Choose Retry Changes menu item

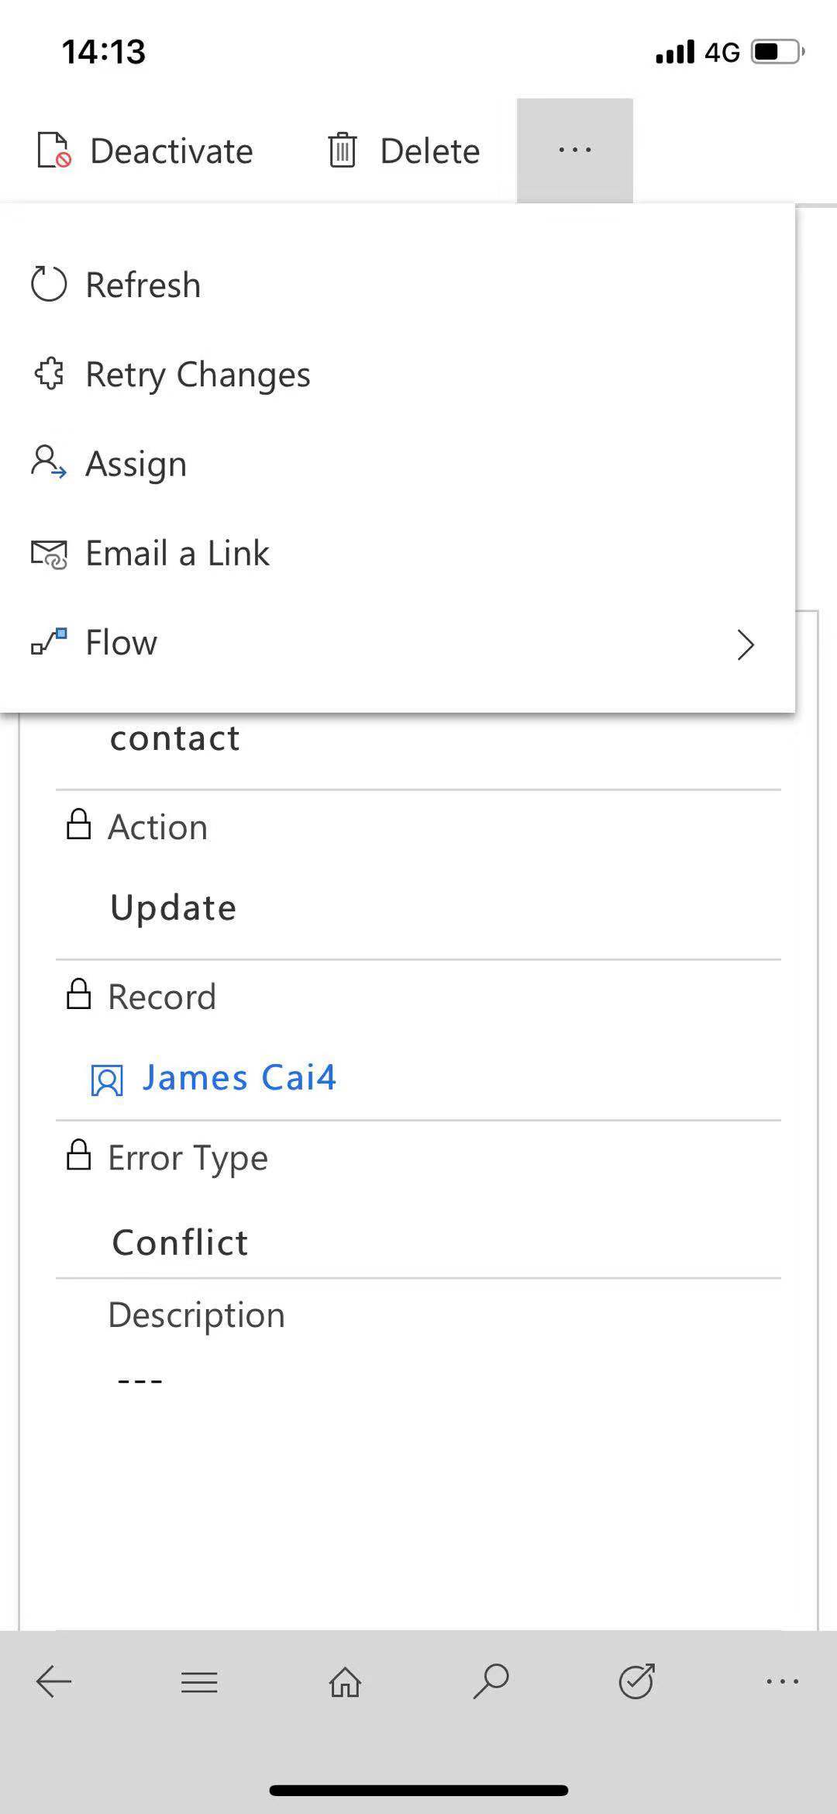198,375
